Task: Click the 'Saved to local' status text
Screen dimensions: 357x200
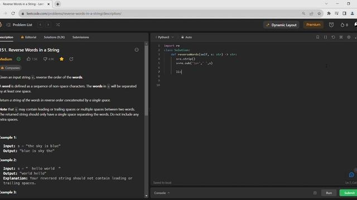Action: click(162, 183)
